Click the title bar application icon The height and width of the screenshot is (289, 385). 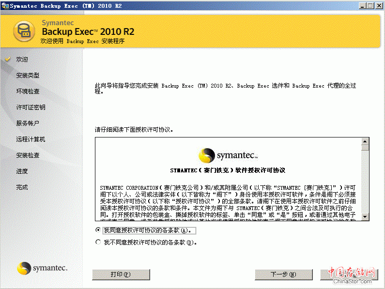(x=5, y=5)
